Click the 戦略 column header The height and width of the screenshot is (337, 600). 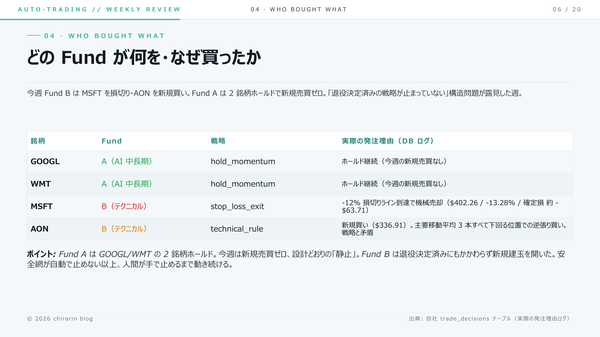218,141
